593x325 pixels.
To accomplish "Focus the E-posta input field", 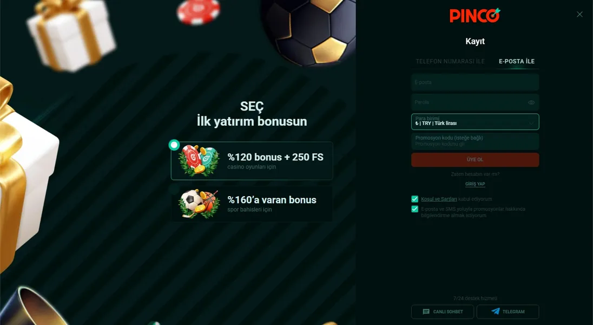I will (475, 82).
